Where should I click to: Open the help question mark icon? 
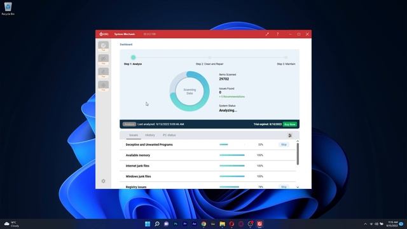tap(277, 34)
